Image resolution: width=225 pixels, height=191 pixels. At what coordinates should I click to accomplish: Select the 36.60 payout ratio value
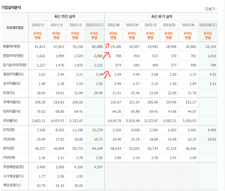click(x=79, y=186)
